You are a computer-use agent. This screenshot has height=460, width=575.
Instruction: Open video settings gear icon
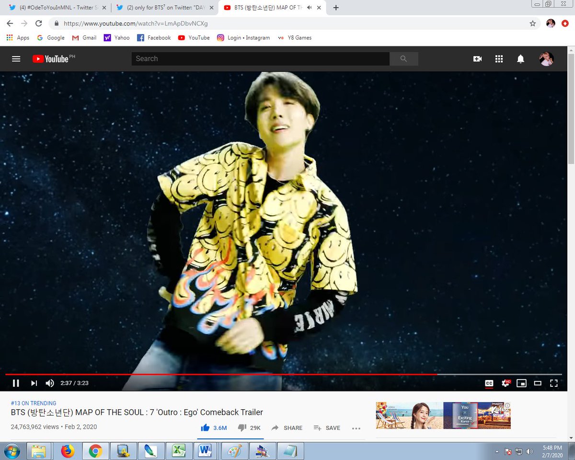(x=506, y=383)
